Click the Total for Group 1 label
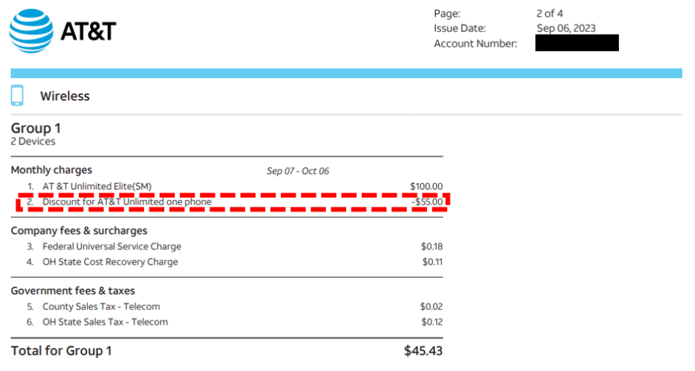 (x=61, y=351)
